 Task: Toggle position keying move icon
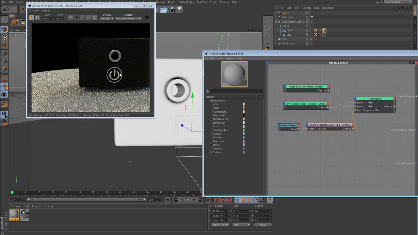[x=237, y=200]
